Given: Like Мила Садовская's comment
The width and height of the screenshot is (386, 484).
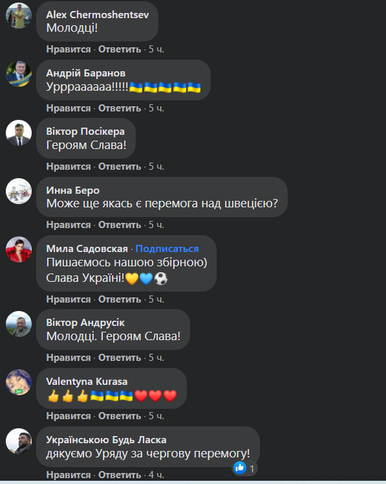Looking at the screenshot, I should (69, 299).
